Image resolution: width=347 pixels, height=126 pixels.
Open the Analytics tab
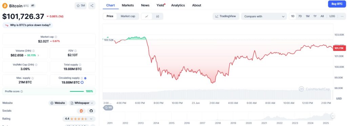click(178, 5)
